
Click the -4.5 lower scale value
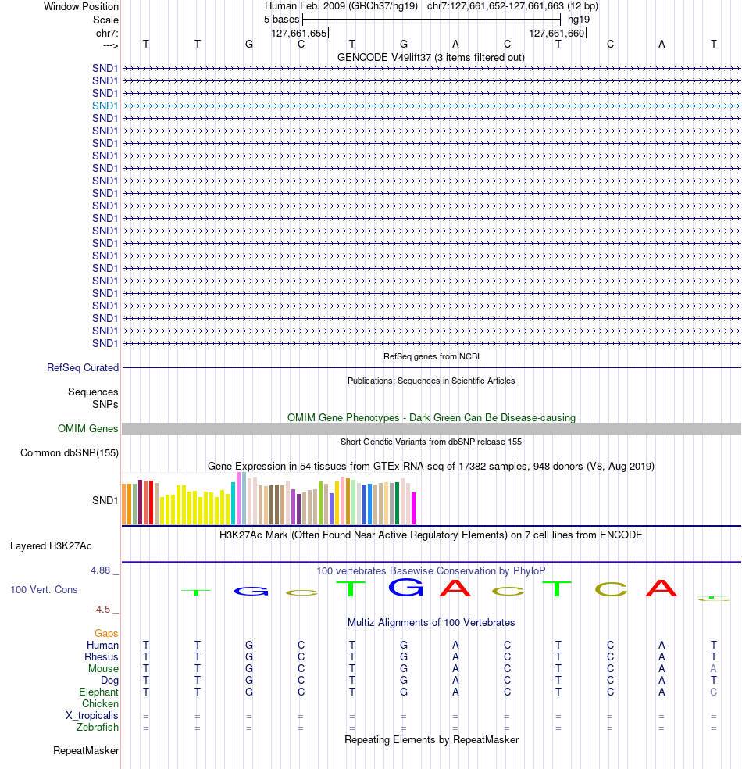[102, 609]
